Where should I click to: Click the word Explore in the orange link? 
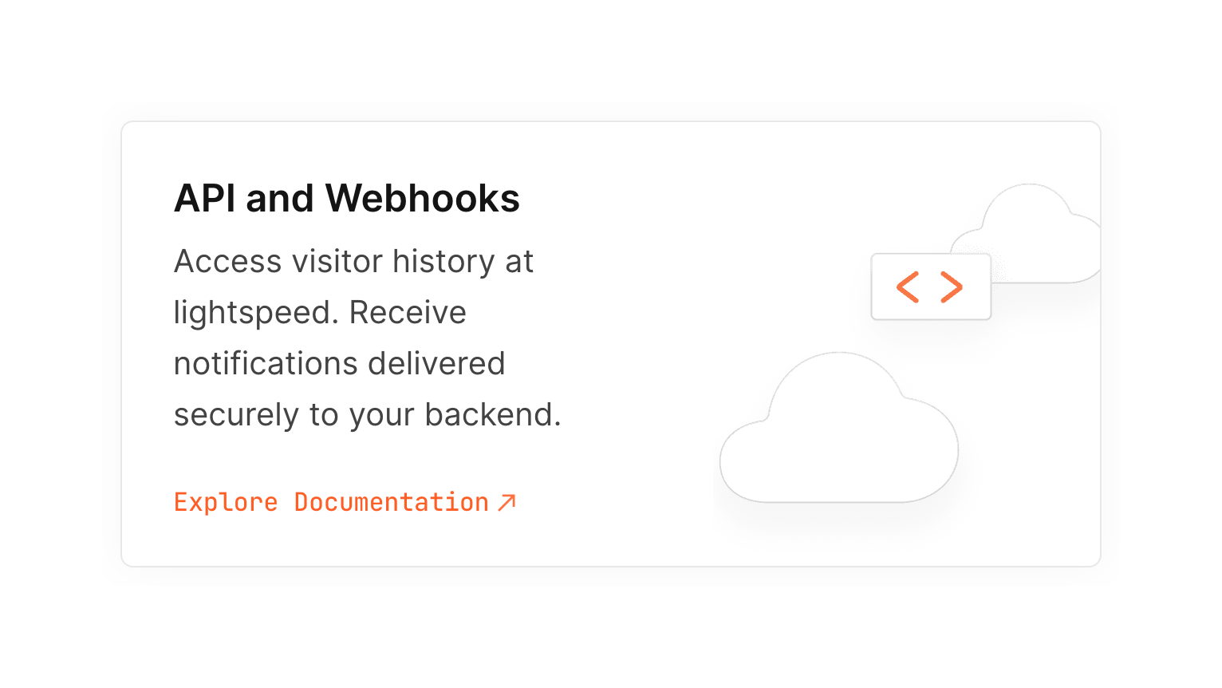pyautogui.click(x=226, y=502)
